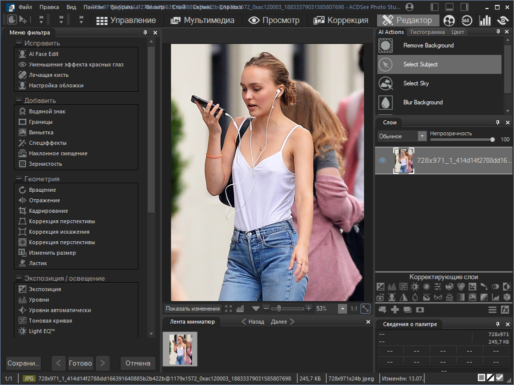Click Показать изменения button
The width and height of the screenshot is (514, 385).
pyautogui.click(x=193, y=309)
